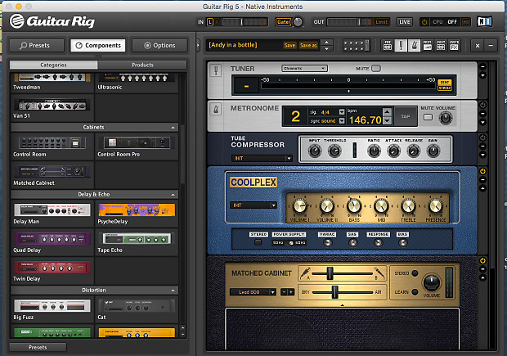Click the Save as button
Viewport: 507px width, 356px height.
point(308,46)
